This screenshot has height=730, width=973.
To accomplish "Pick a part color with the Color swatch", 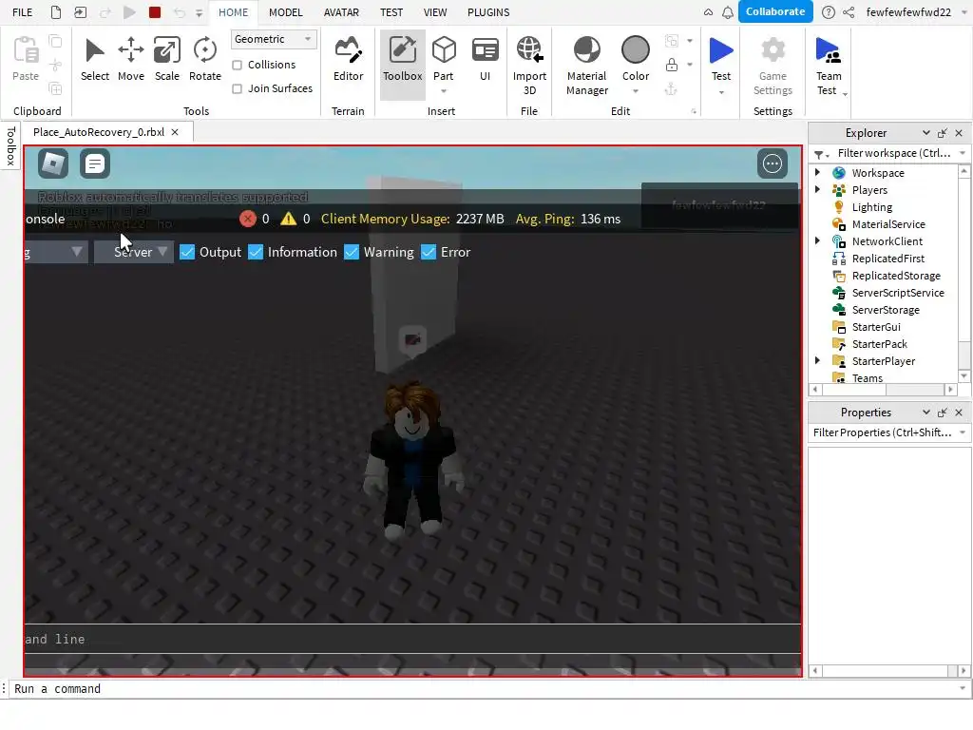I will point(636,50).
